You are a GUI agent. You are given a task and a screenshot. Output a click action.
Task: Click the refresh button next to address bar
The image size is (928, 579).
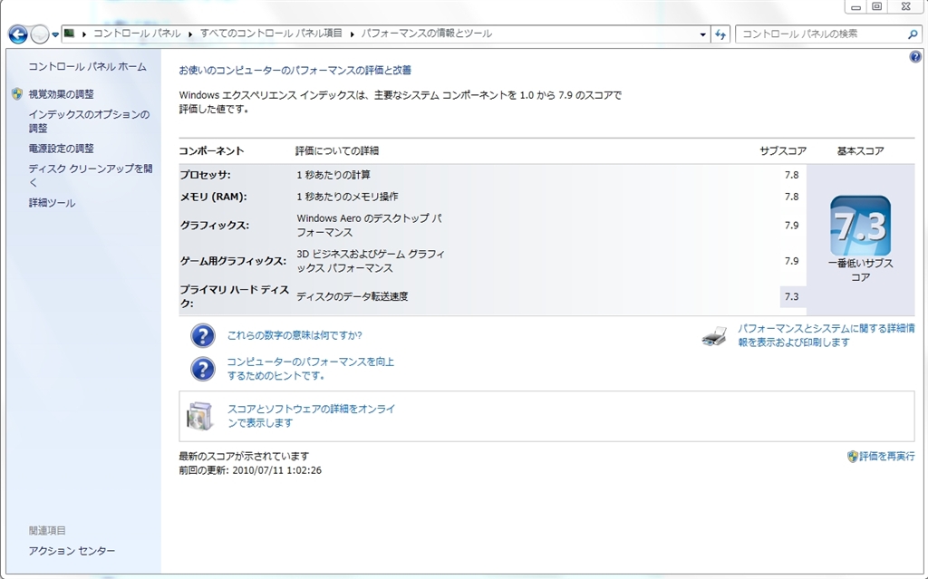pos(720,34)
